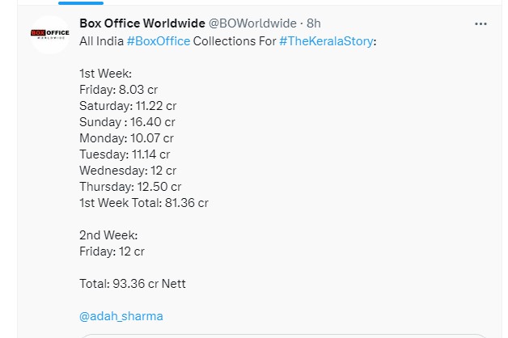The image size is (508, 338).
Task: Click the "Sunday : 16.40 cr" line
Action: point(127,122)
